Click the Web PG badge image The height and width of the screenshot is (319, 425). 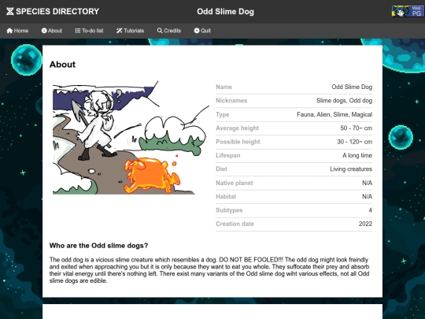408,11
